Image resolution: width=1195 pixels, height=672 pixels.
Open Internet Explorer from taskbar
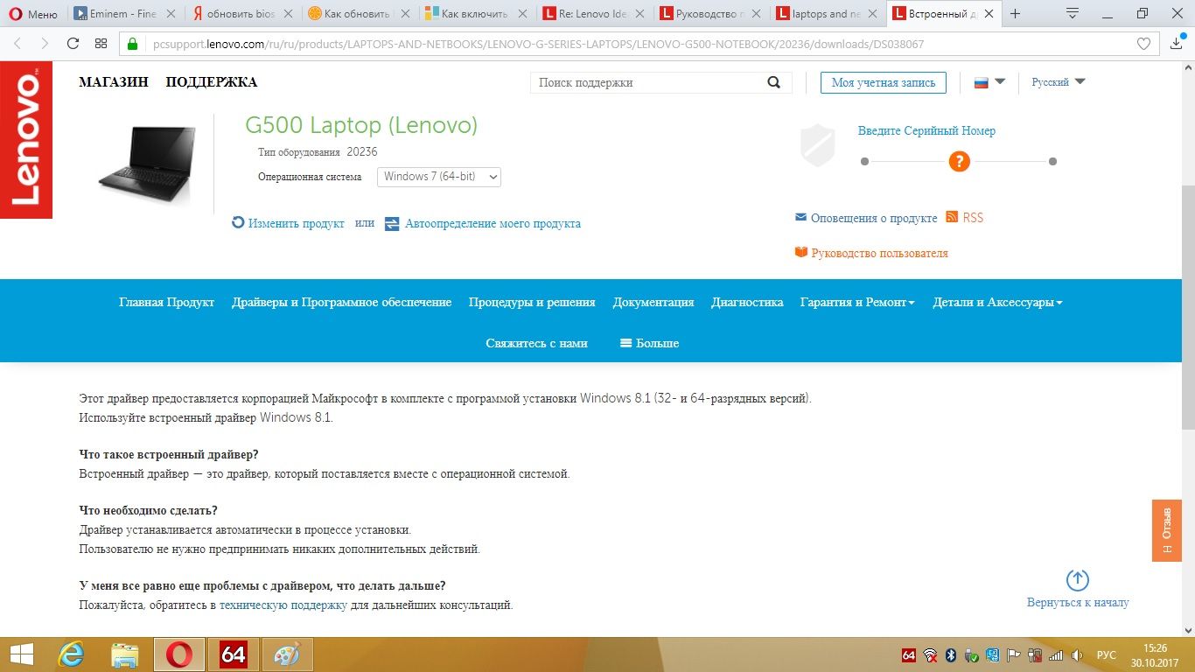[x=71, y=654]
